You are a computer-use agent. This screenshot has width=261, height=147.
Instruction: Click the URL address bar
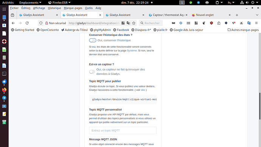(94, 23)
